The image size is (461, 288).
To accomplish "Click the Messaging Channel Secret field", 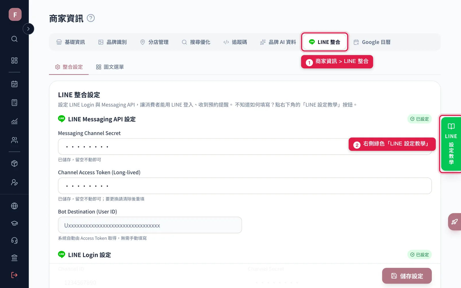I will coord(245,147).
